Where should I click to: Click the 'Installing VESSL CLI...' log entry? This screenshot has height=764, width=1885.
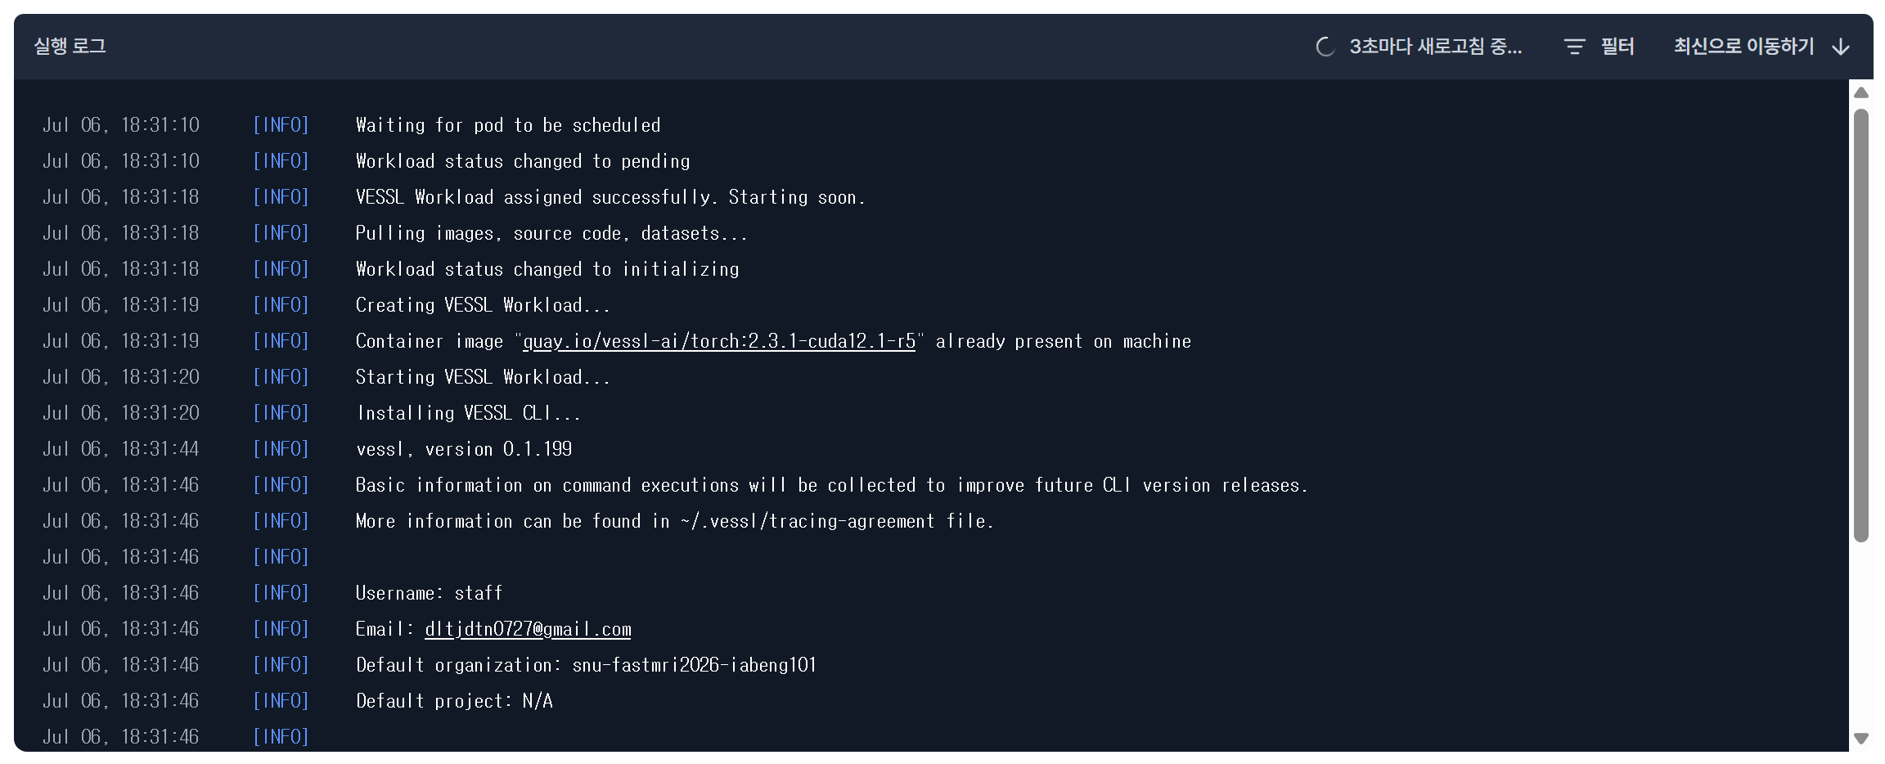pyautogui.click(x=468, y=413)
